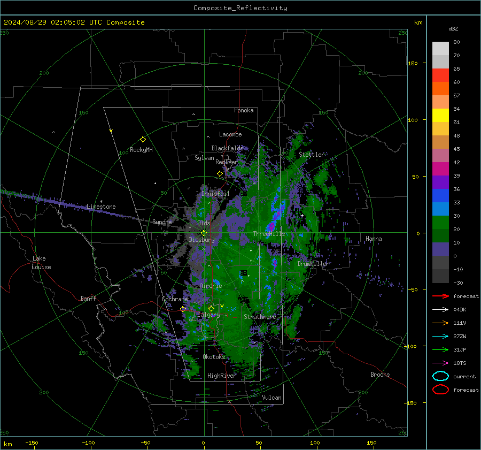Click the Stettler city label
This screenshot has height=450, width=481.
click(x=312, y=155)
